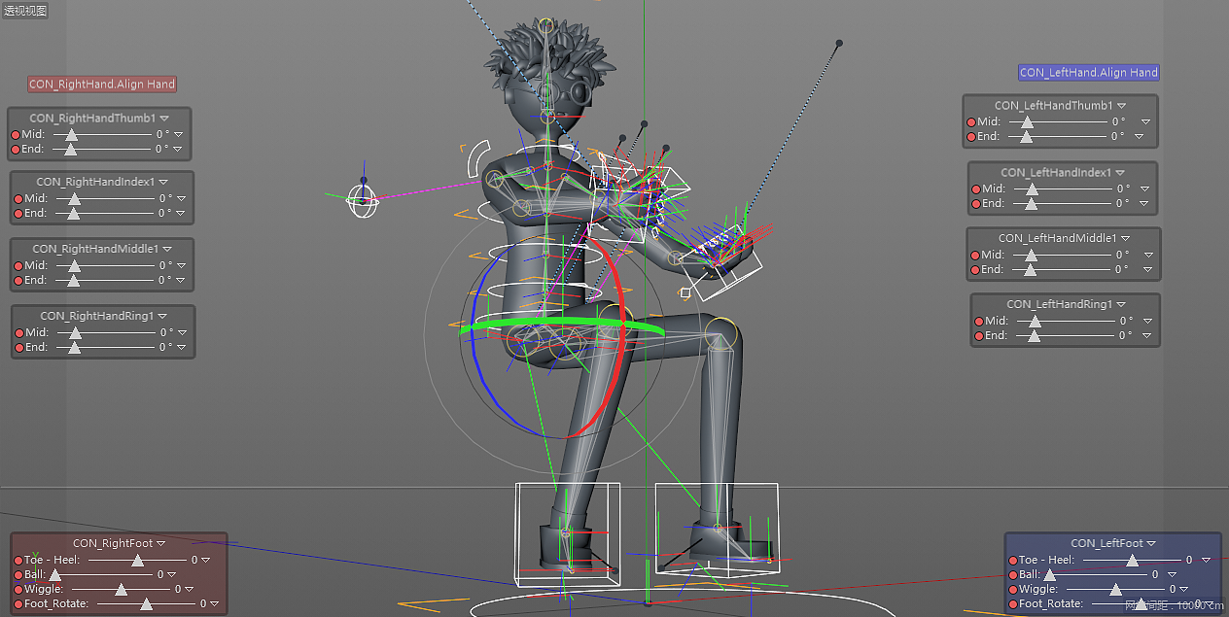Open CON_LeftHandRing1 header dropdown arrow
This screenshot has width=1229, height=617.
(1121, 304)
